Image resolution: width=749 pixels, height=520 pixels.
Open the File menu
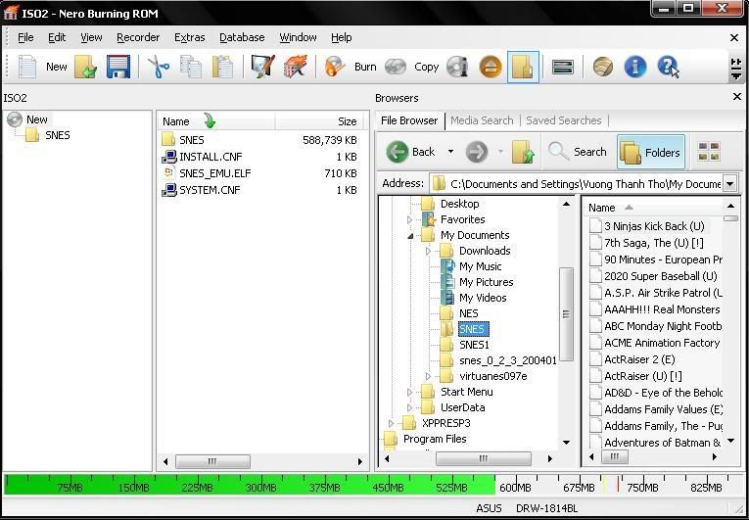click(25, 37)
